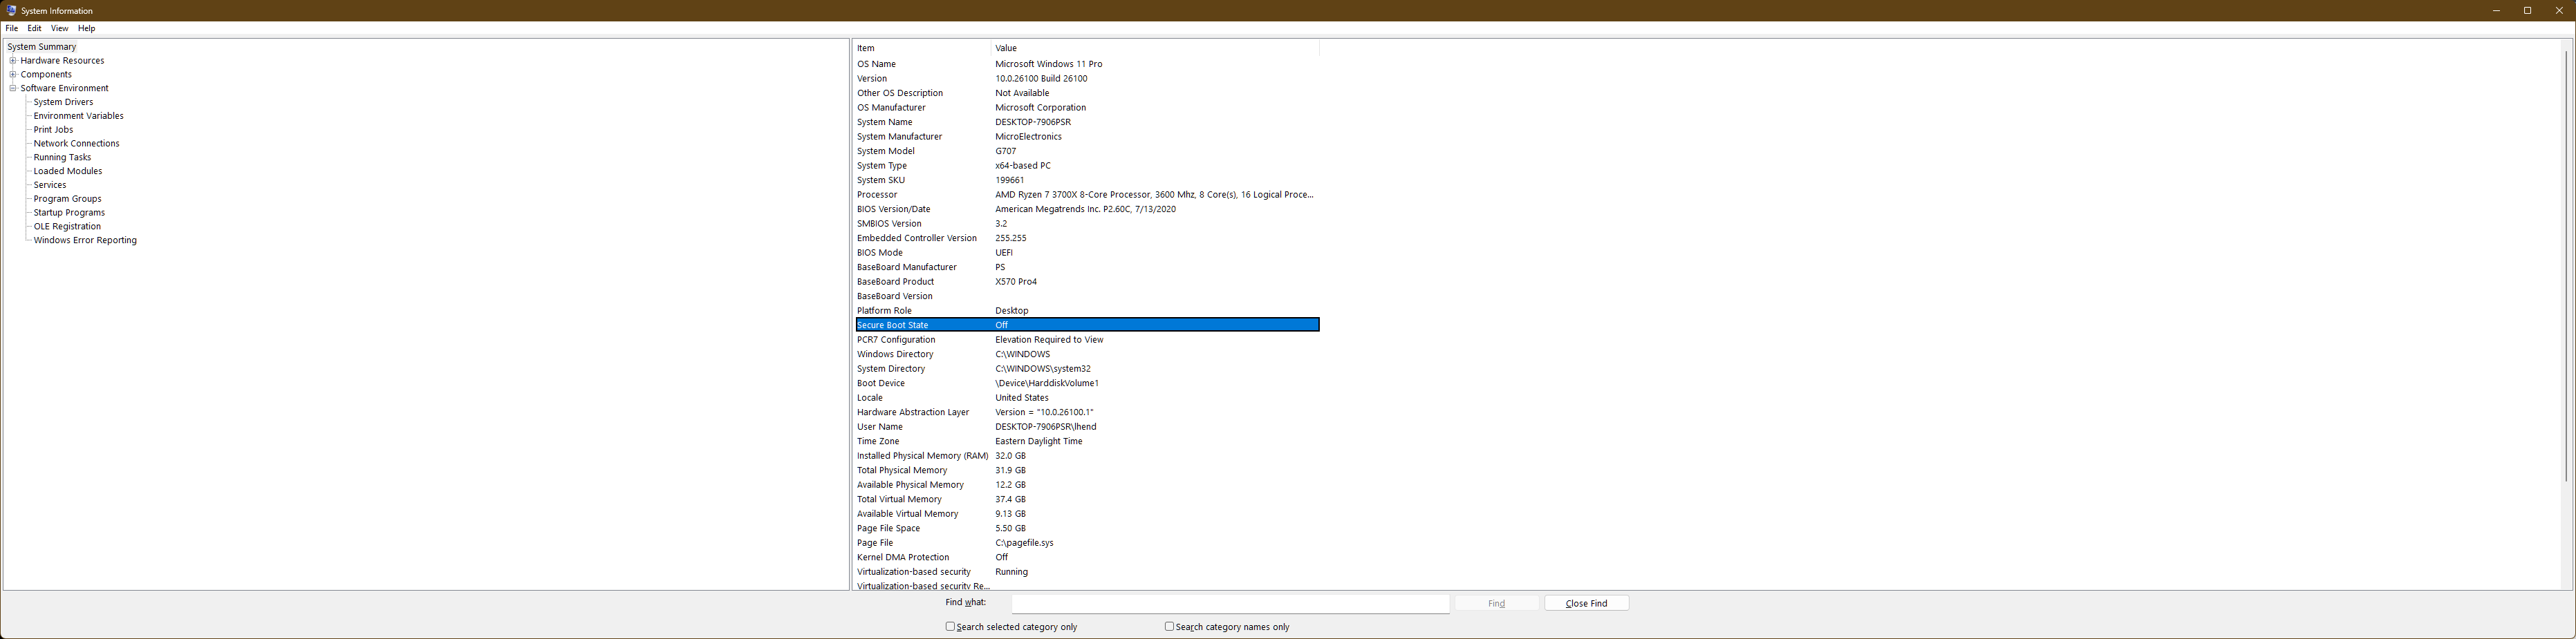Select the Boot Device row
This screenshot has height=639, width=2576.
coord(1087,383)
